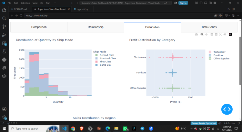Open the app_edit.py editor tab
Screen dimensions: 242x132
click(82, 9)
